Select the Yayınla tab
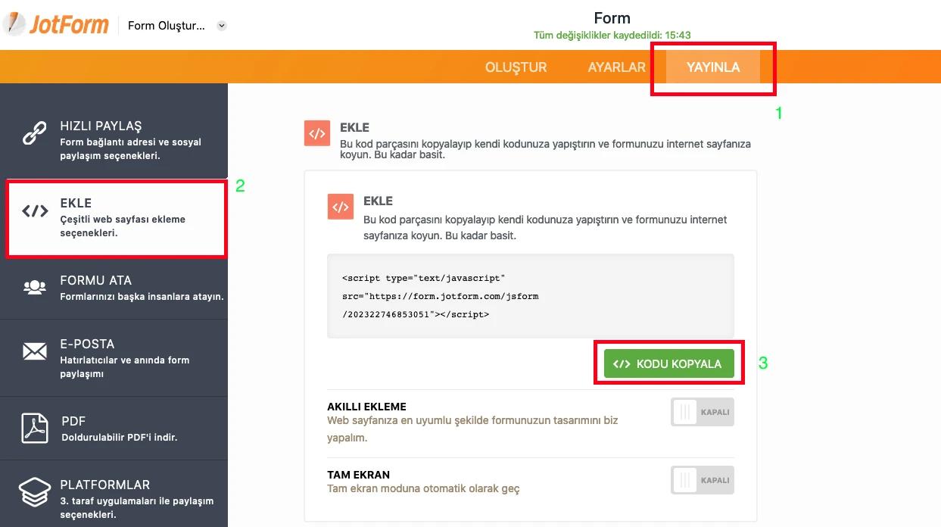941x527 pixels. click(x=712, y=67)
